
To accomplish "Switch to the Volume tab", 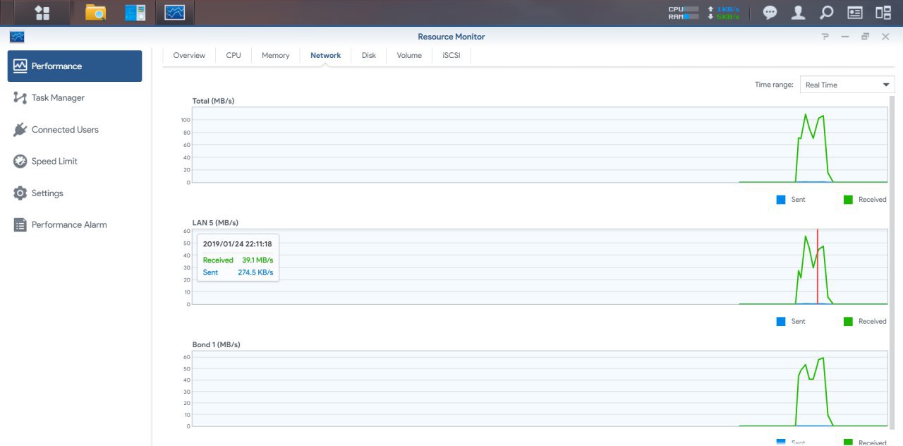I will tap(409, 55).
